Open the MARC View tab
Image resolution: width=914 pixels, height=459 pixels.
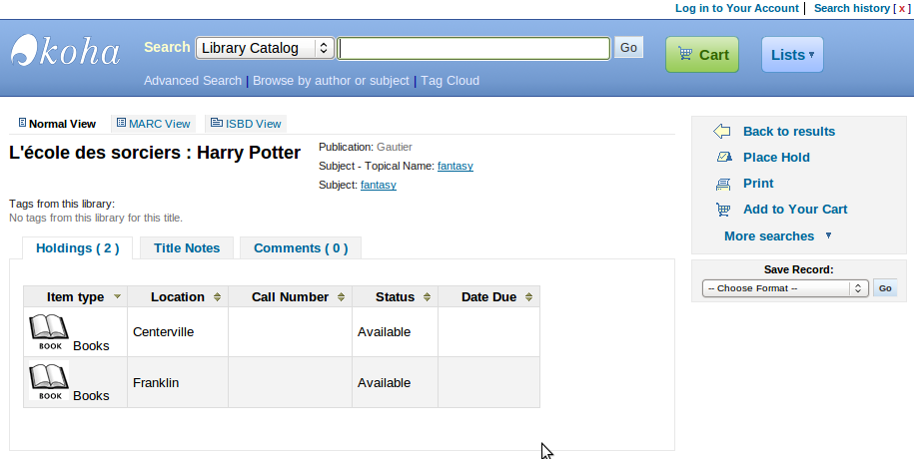[153, 124]
